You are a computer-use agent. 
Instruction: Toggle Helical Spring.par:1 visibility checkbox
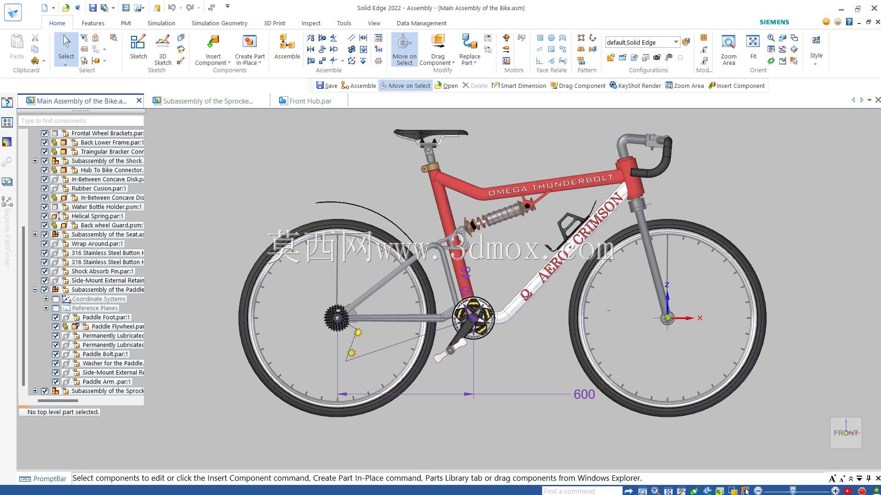click(45, 216)
